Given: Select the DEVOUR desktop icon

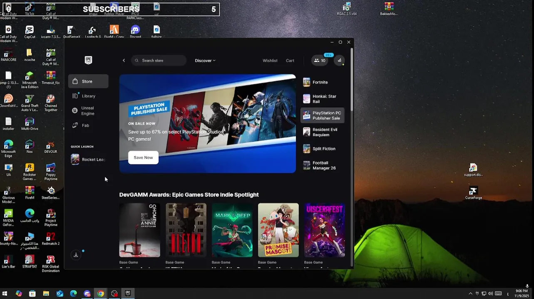Looking at the screenshot, I should 51,147.
